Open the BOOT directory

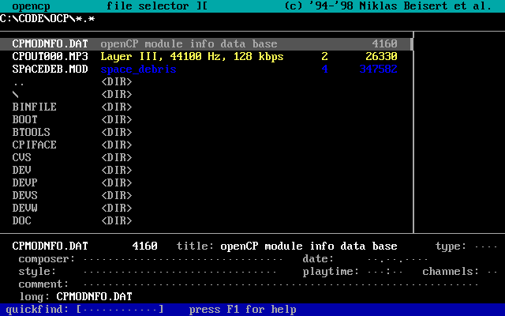(25, 120)
